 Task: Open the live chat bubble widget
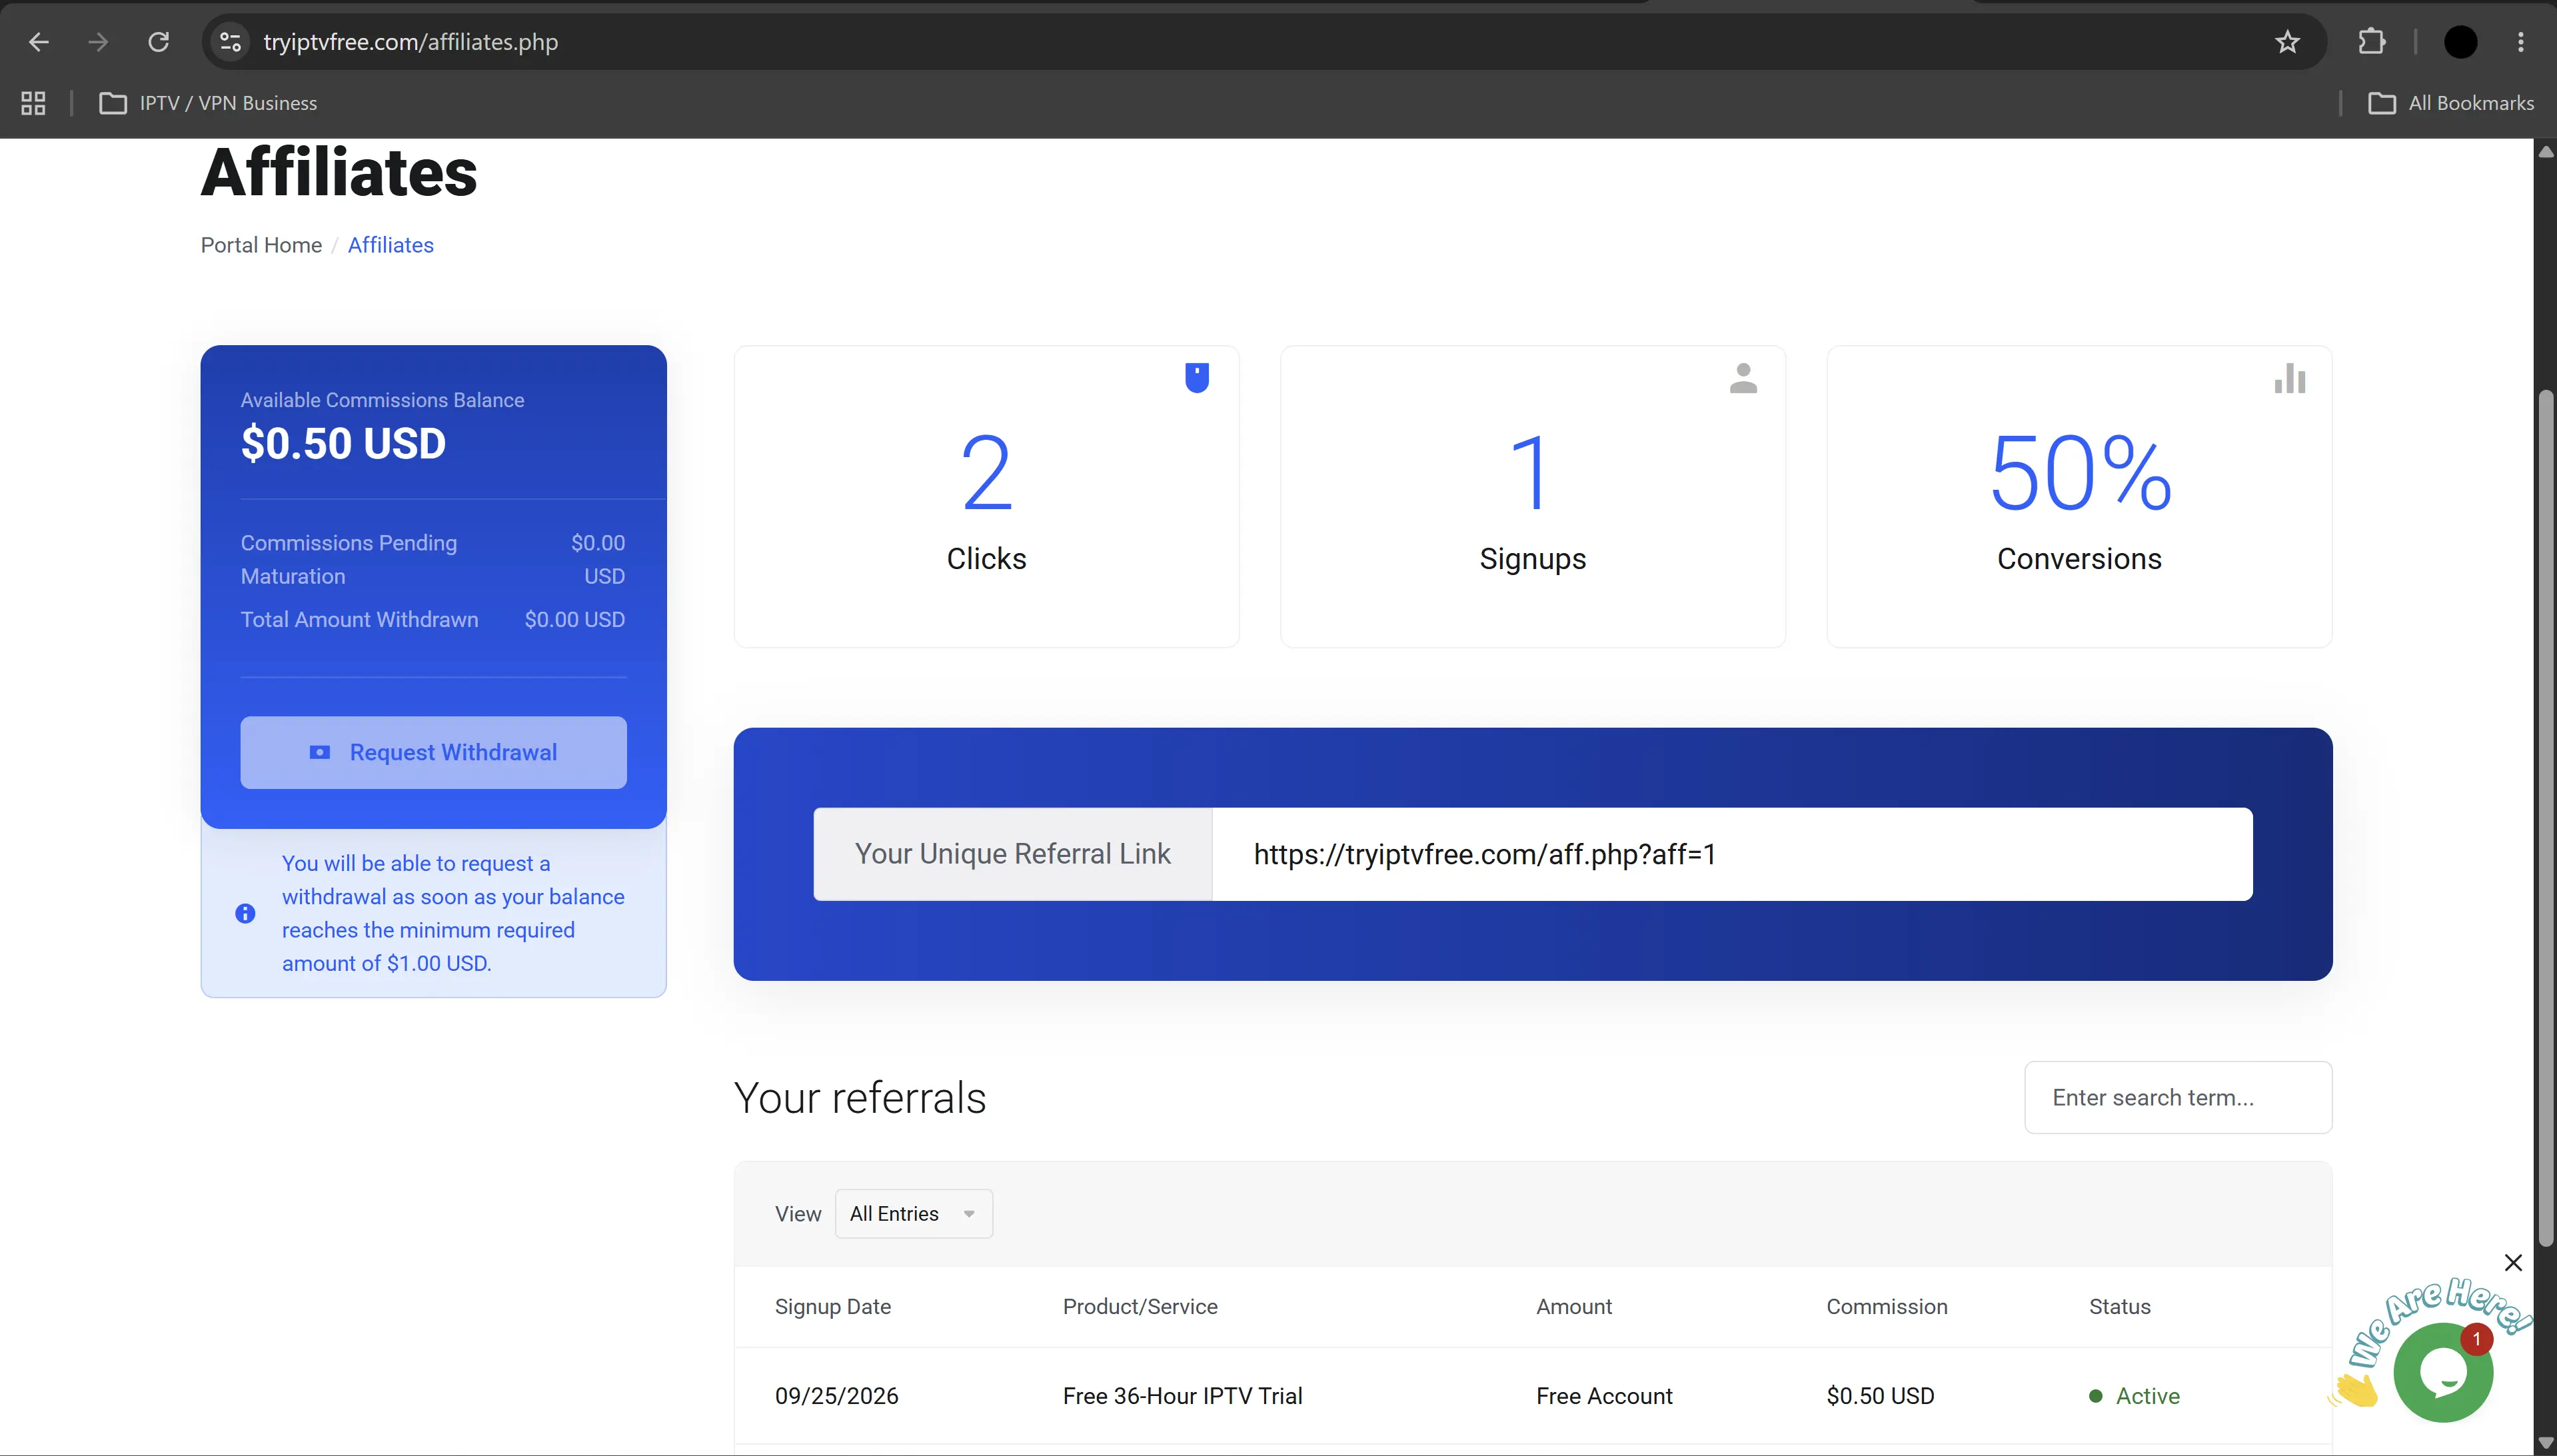pos(2443,1373)
